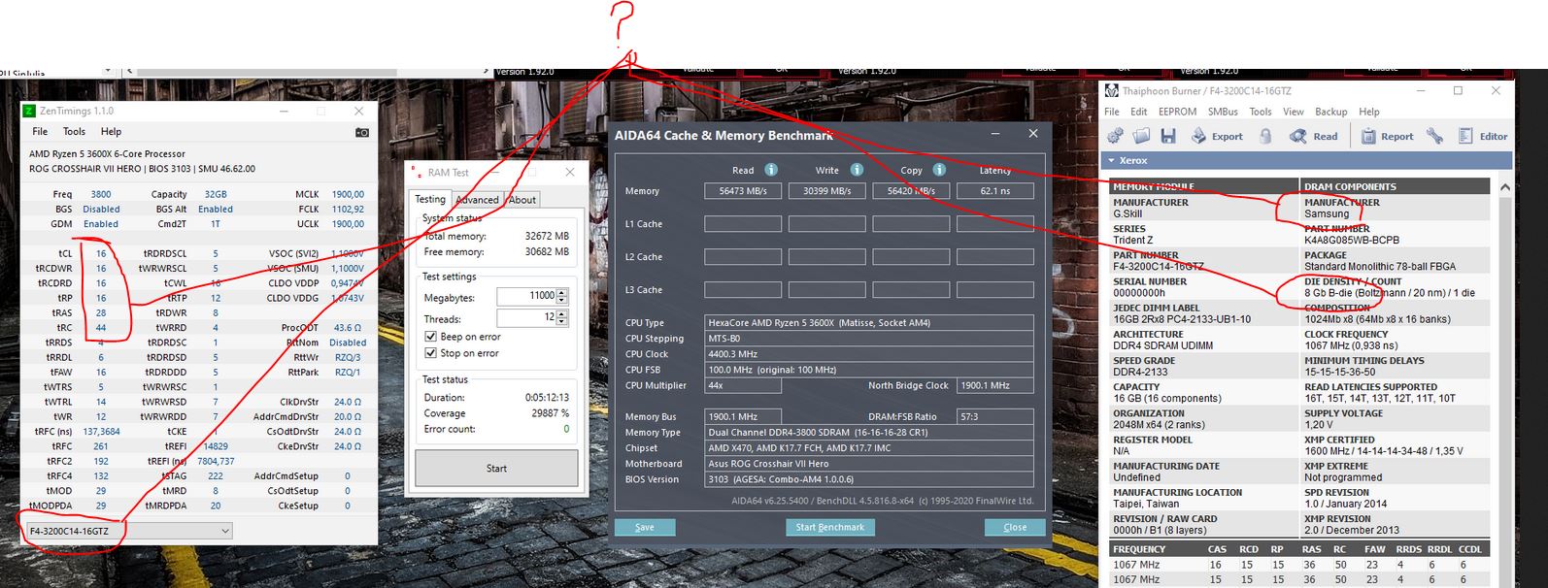Click Start Benchmark button in AIDA64
The image size is (1548, 588).
[x=829, y=527]
